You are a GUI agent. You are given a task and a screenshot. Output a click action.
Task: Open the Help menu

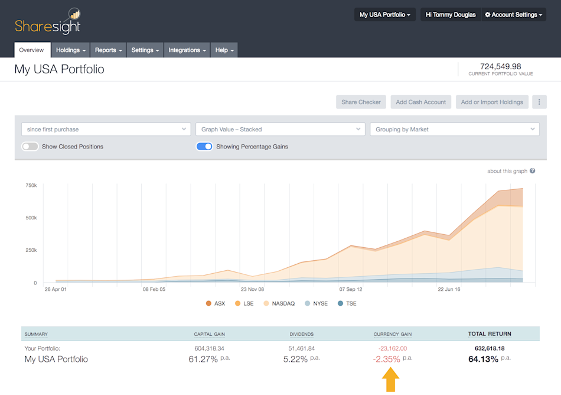point(224,50)
